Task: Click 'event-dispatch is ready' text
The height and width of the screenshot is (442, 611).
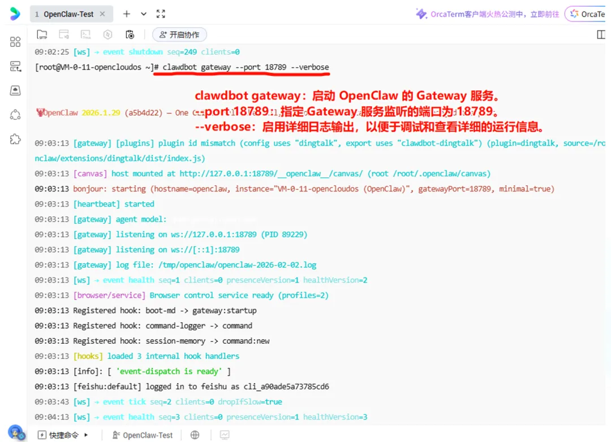Action: tap(169, 371)
